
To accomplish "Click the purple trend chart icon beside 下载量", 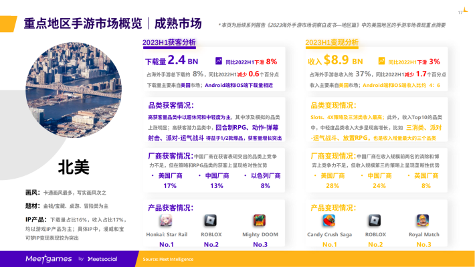I will click(x=219, y=61).
